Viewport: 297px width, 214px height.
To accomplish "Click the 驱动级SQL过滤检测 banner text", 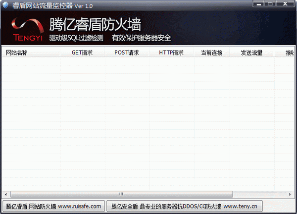I will pyautogui.click(x=76, y=38).
